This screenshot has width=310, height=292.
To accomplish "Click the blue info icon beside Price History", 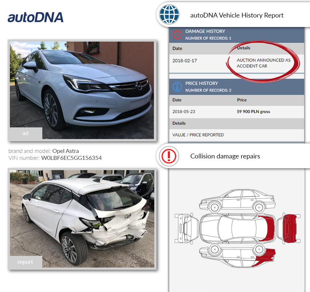I will (177, 87).
